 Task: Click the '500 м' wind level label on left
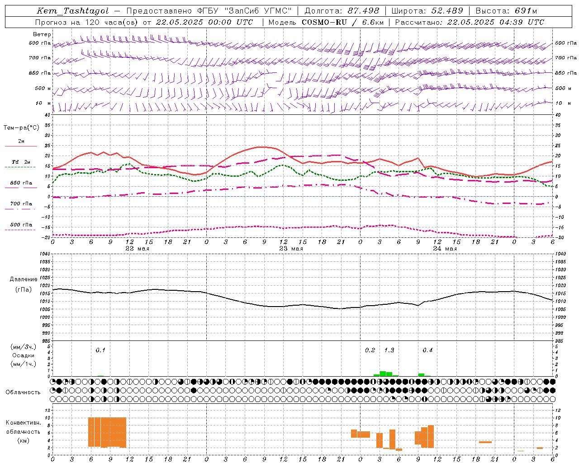point(43,89)
